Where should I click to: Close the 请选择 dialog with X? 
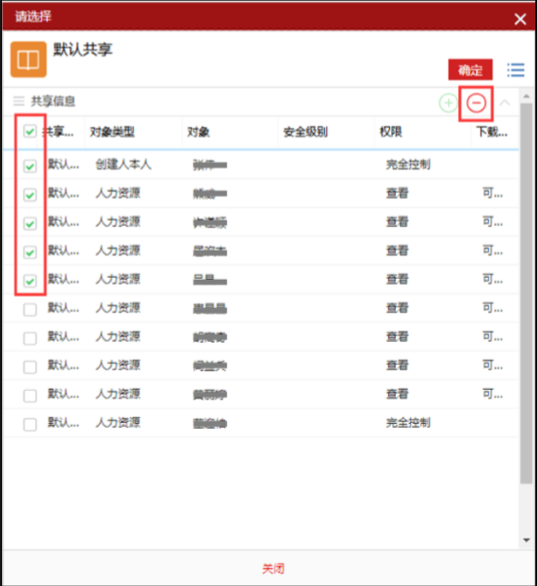tap(520, 19)
